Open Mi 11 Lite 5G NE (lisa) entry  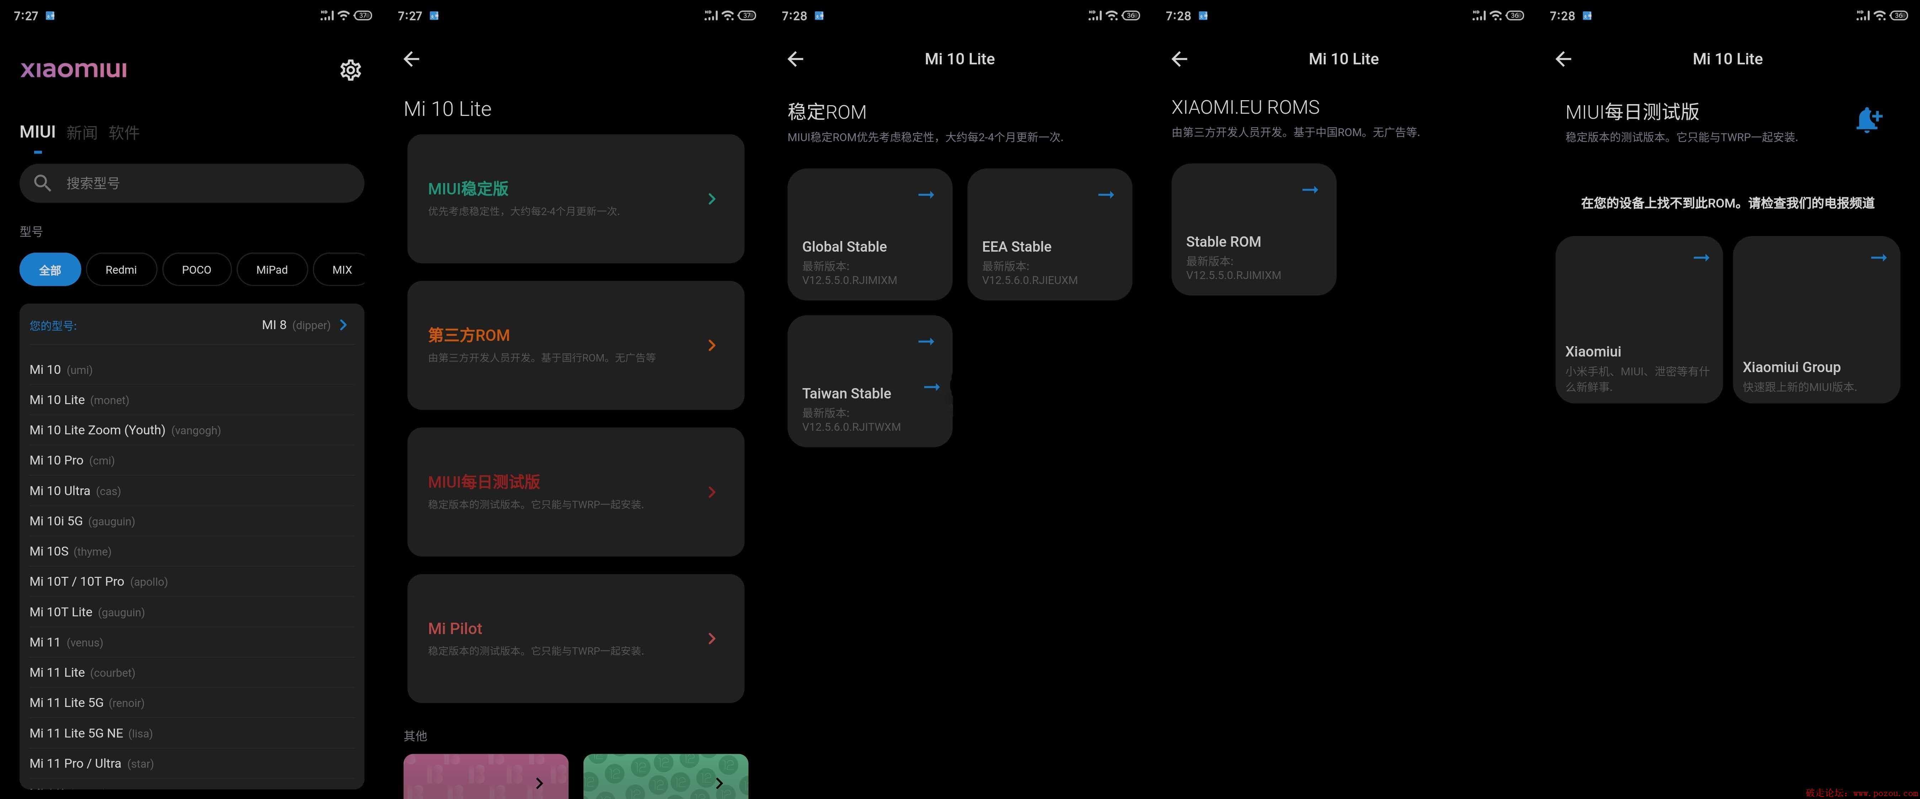(x=192, y=733)
